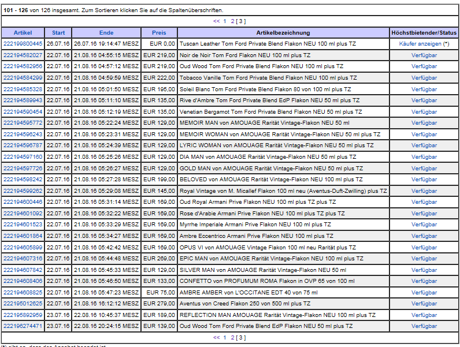Open article number 222196274471
Screen dimensions: 460x347
point(23,326)
